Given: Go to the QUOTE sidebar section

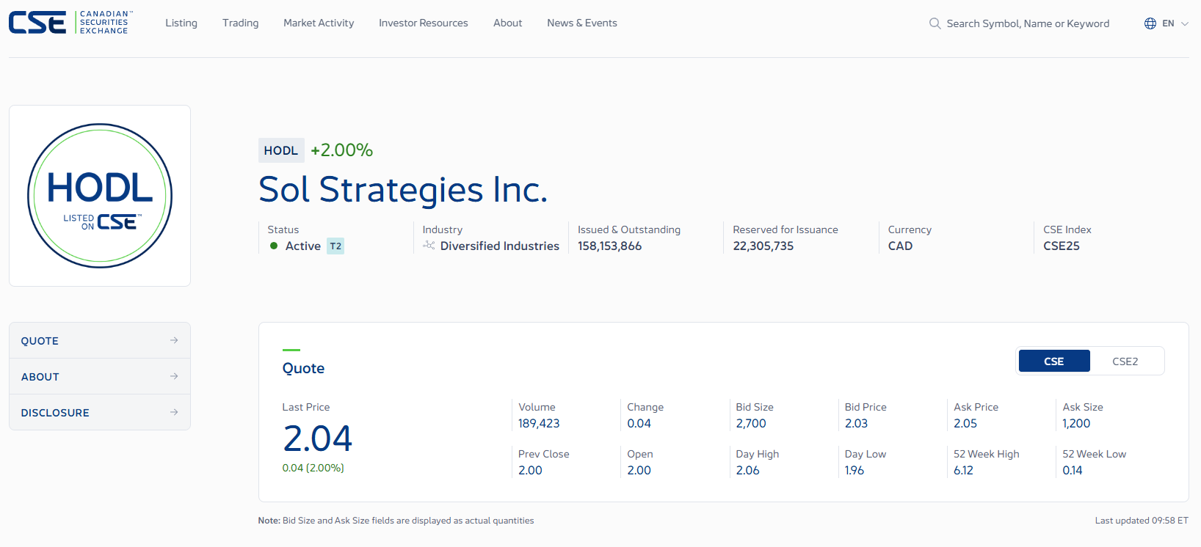Looking at the screenshot, I should (100, 340).
